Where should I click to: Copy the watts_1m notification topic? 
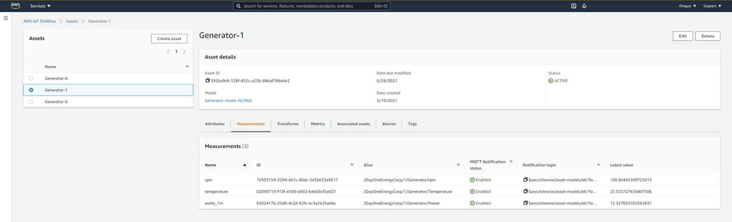(526, 203)
